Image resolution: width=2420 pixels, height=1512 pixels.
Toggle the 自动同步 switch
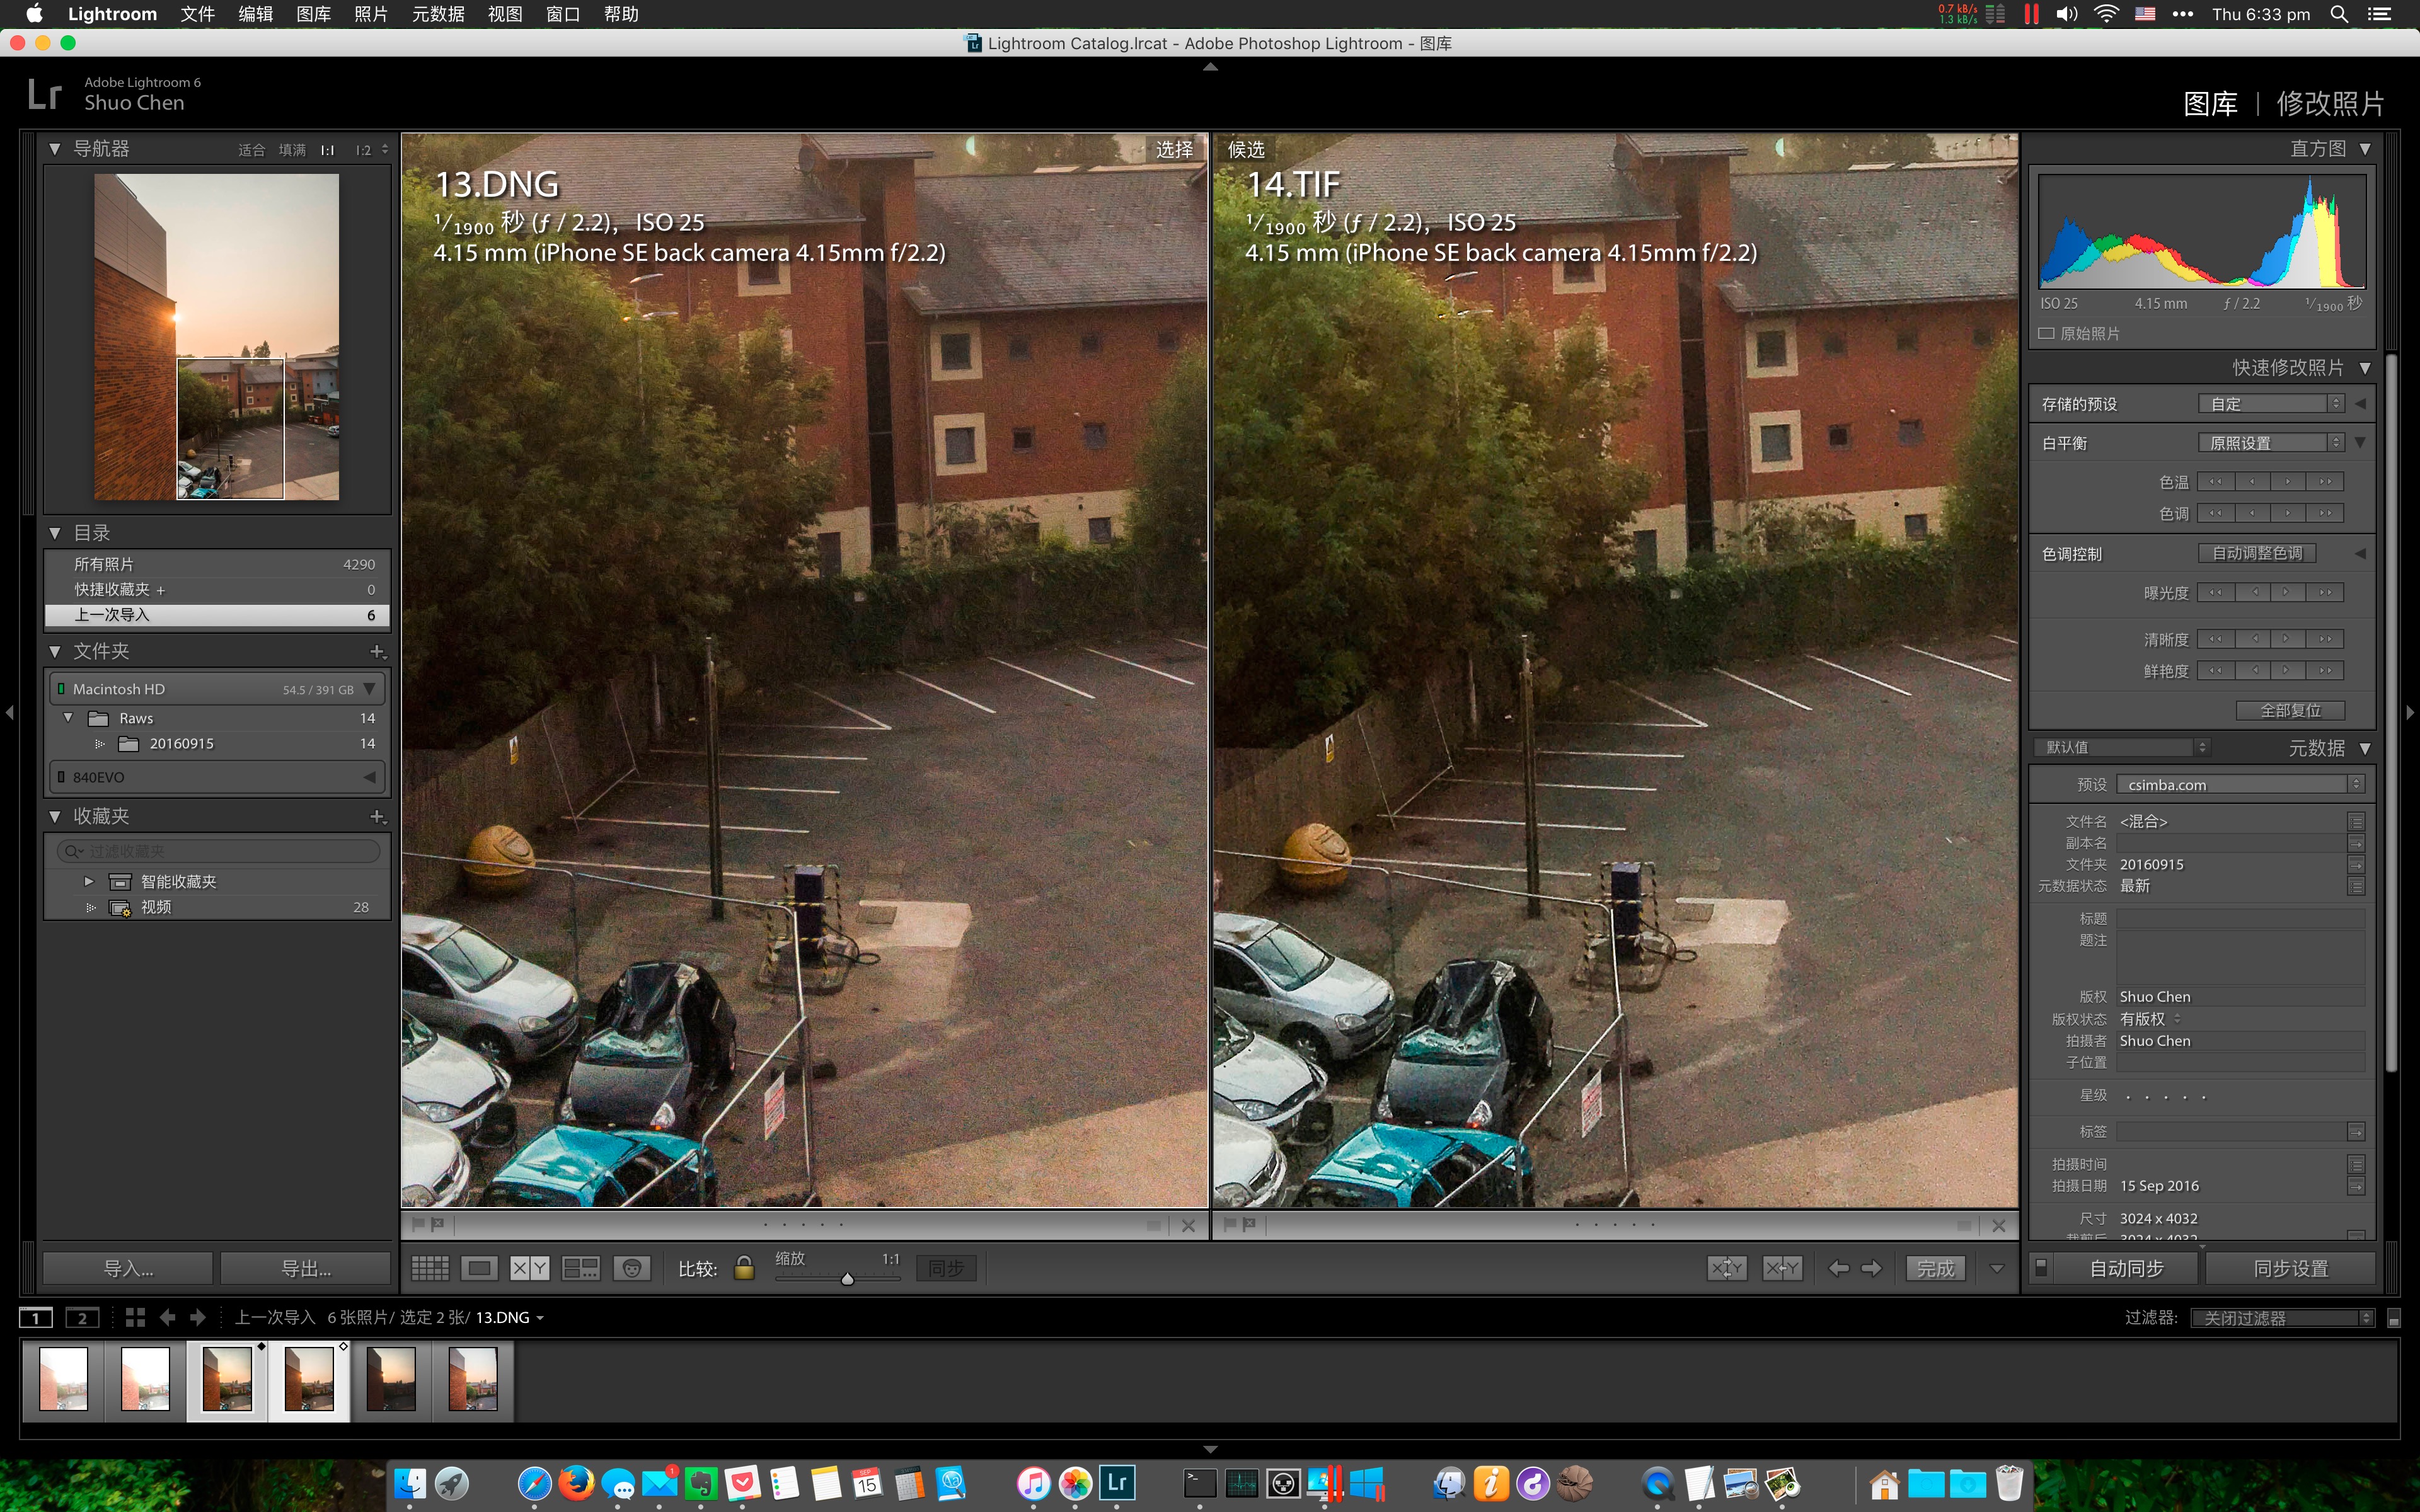[2042, 1267]
